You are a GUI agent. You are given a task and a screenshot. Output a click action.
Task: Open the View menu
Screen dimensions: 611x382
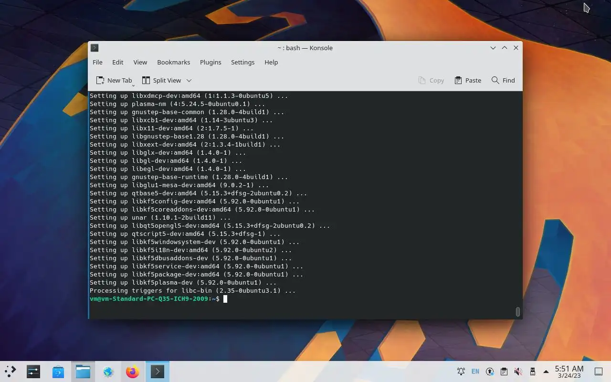(140, 62)
